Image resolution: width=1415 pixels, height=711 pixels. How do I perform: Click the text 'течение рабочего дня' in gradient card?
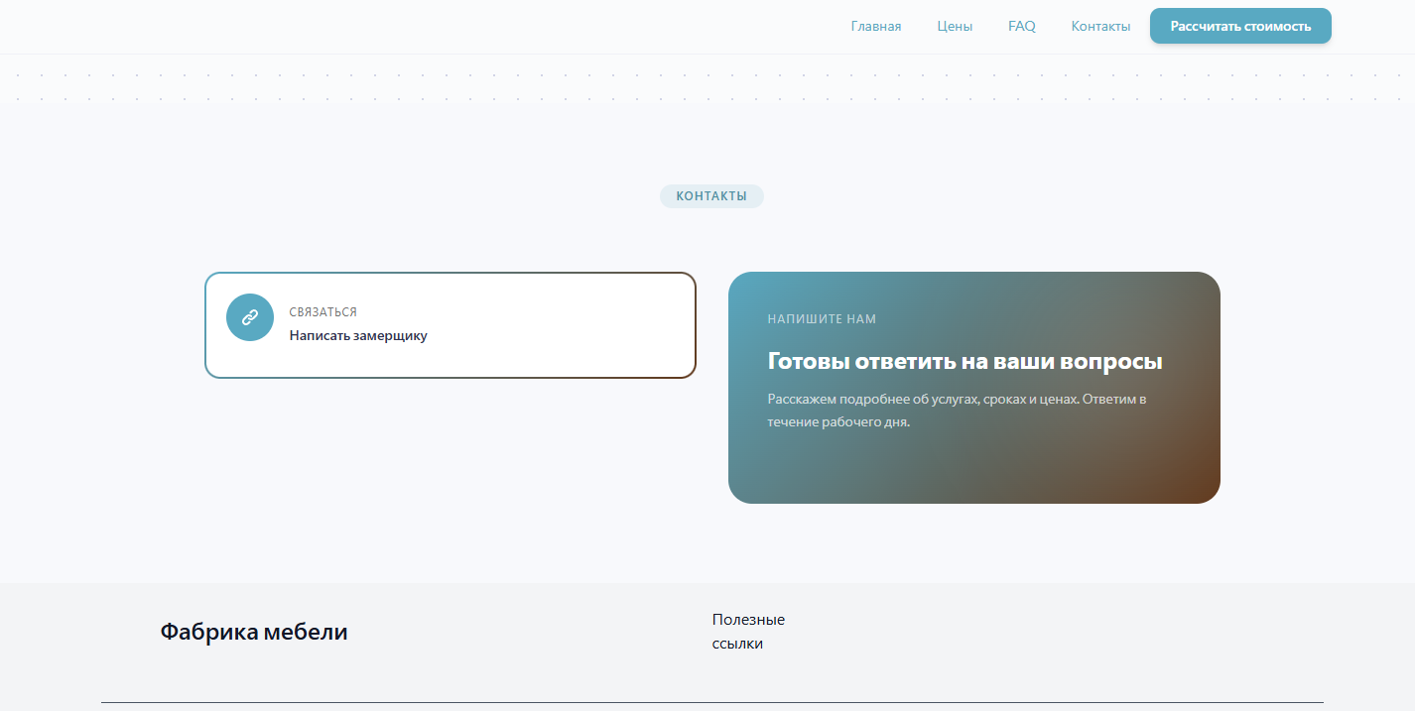(838, 422)
